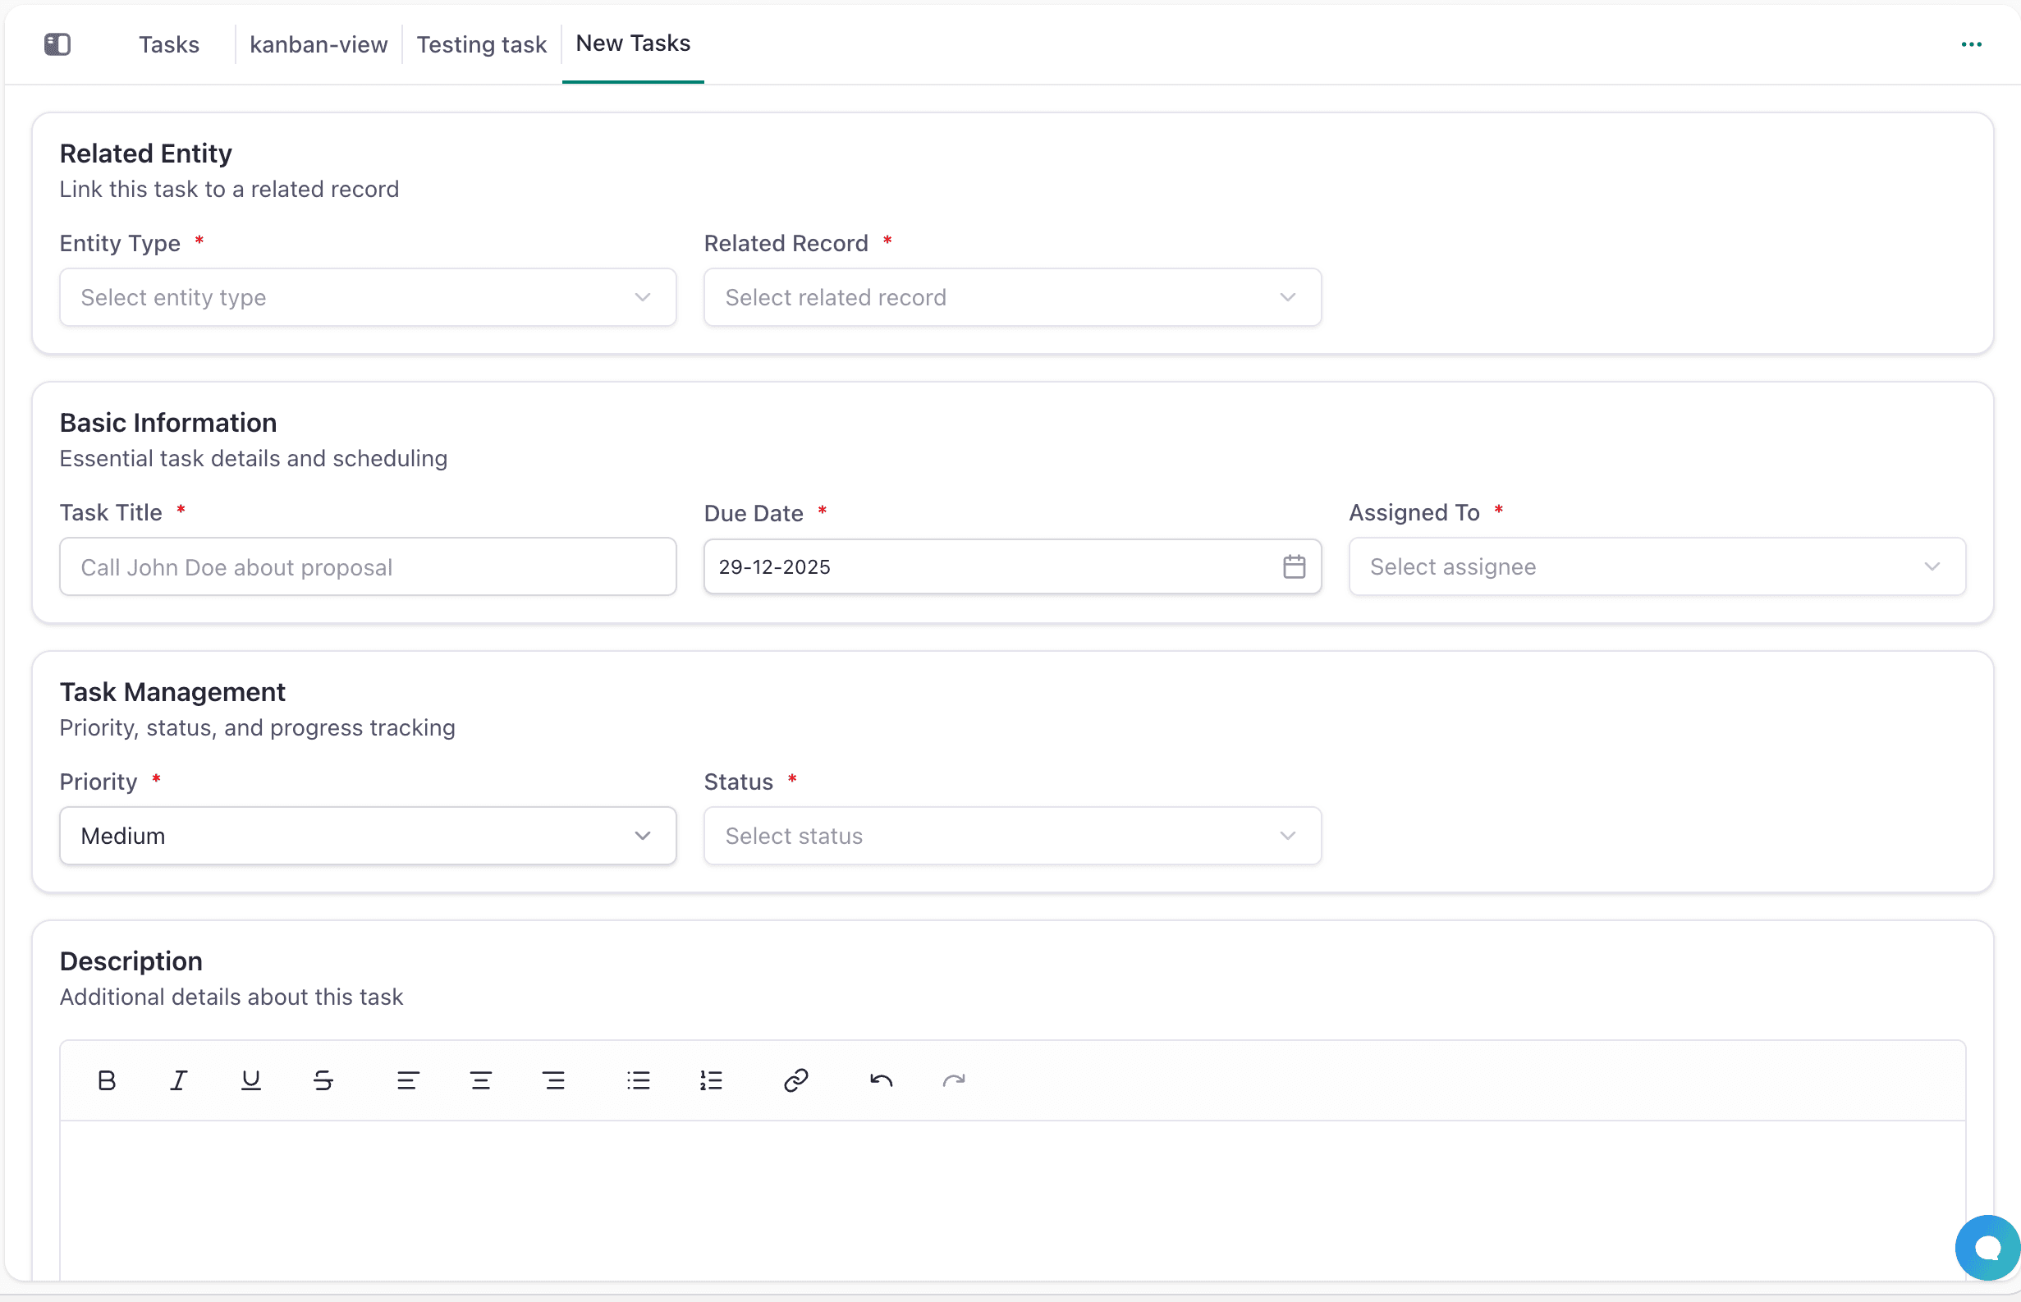Click the Description section heading
Screen dimensions: 2021x1302
(131, 960)
